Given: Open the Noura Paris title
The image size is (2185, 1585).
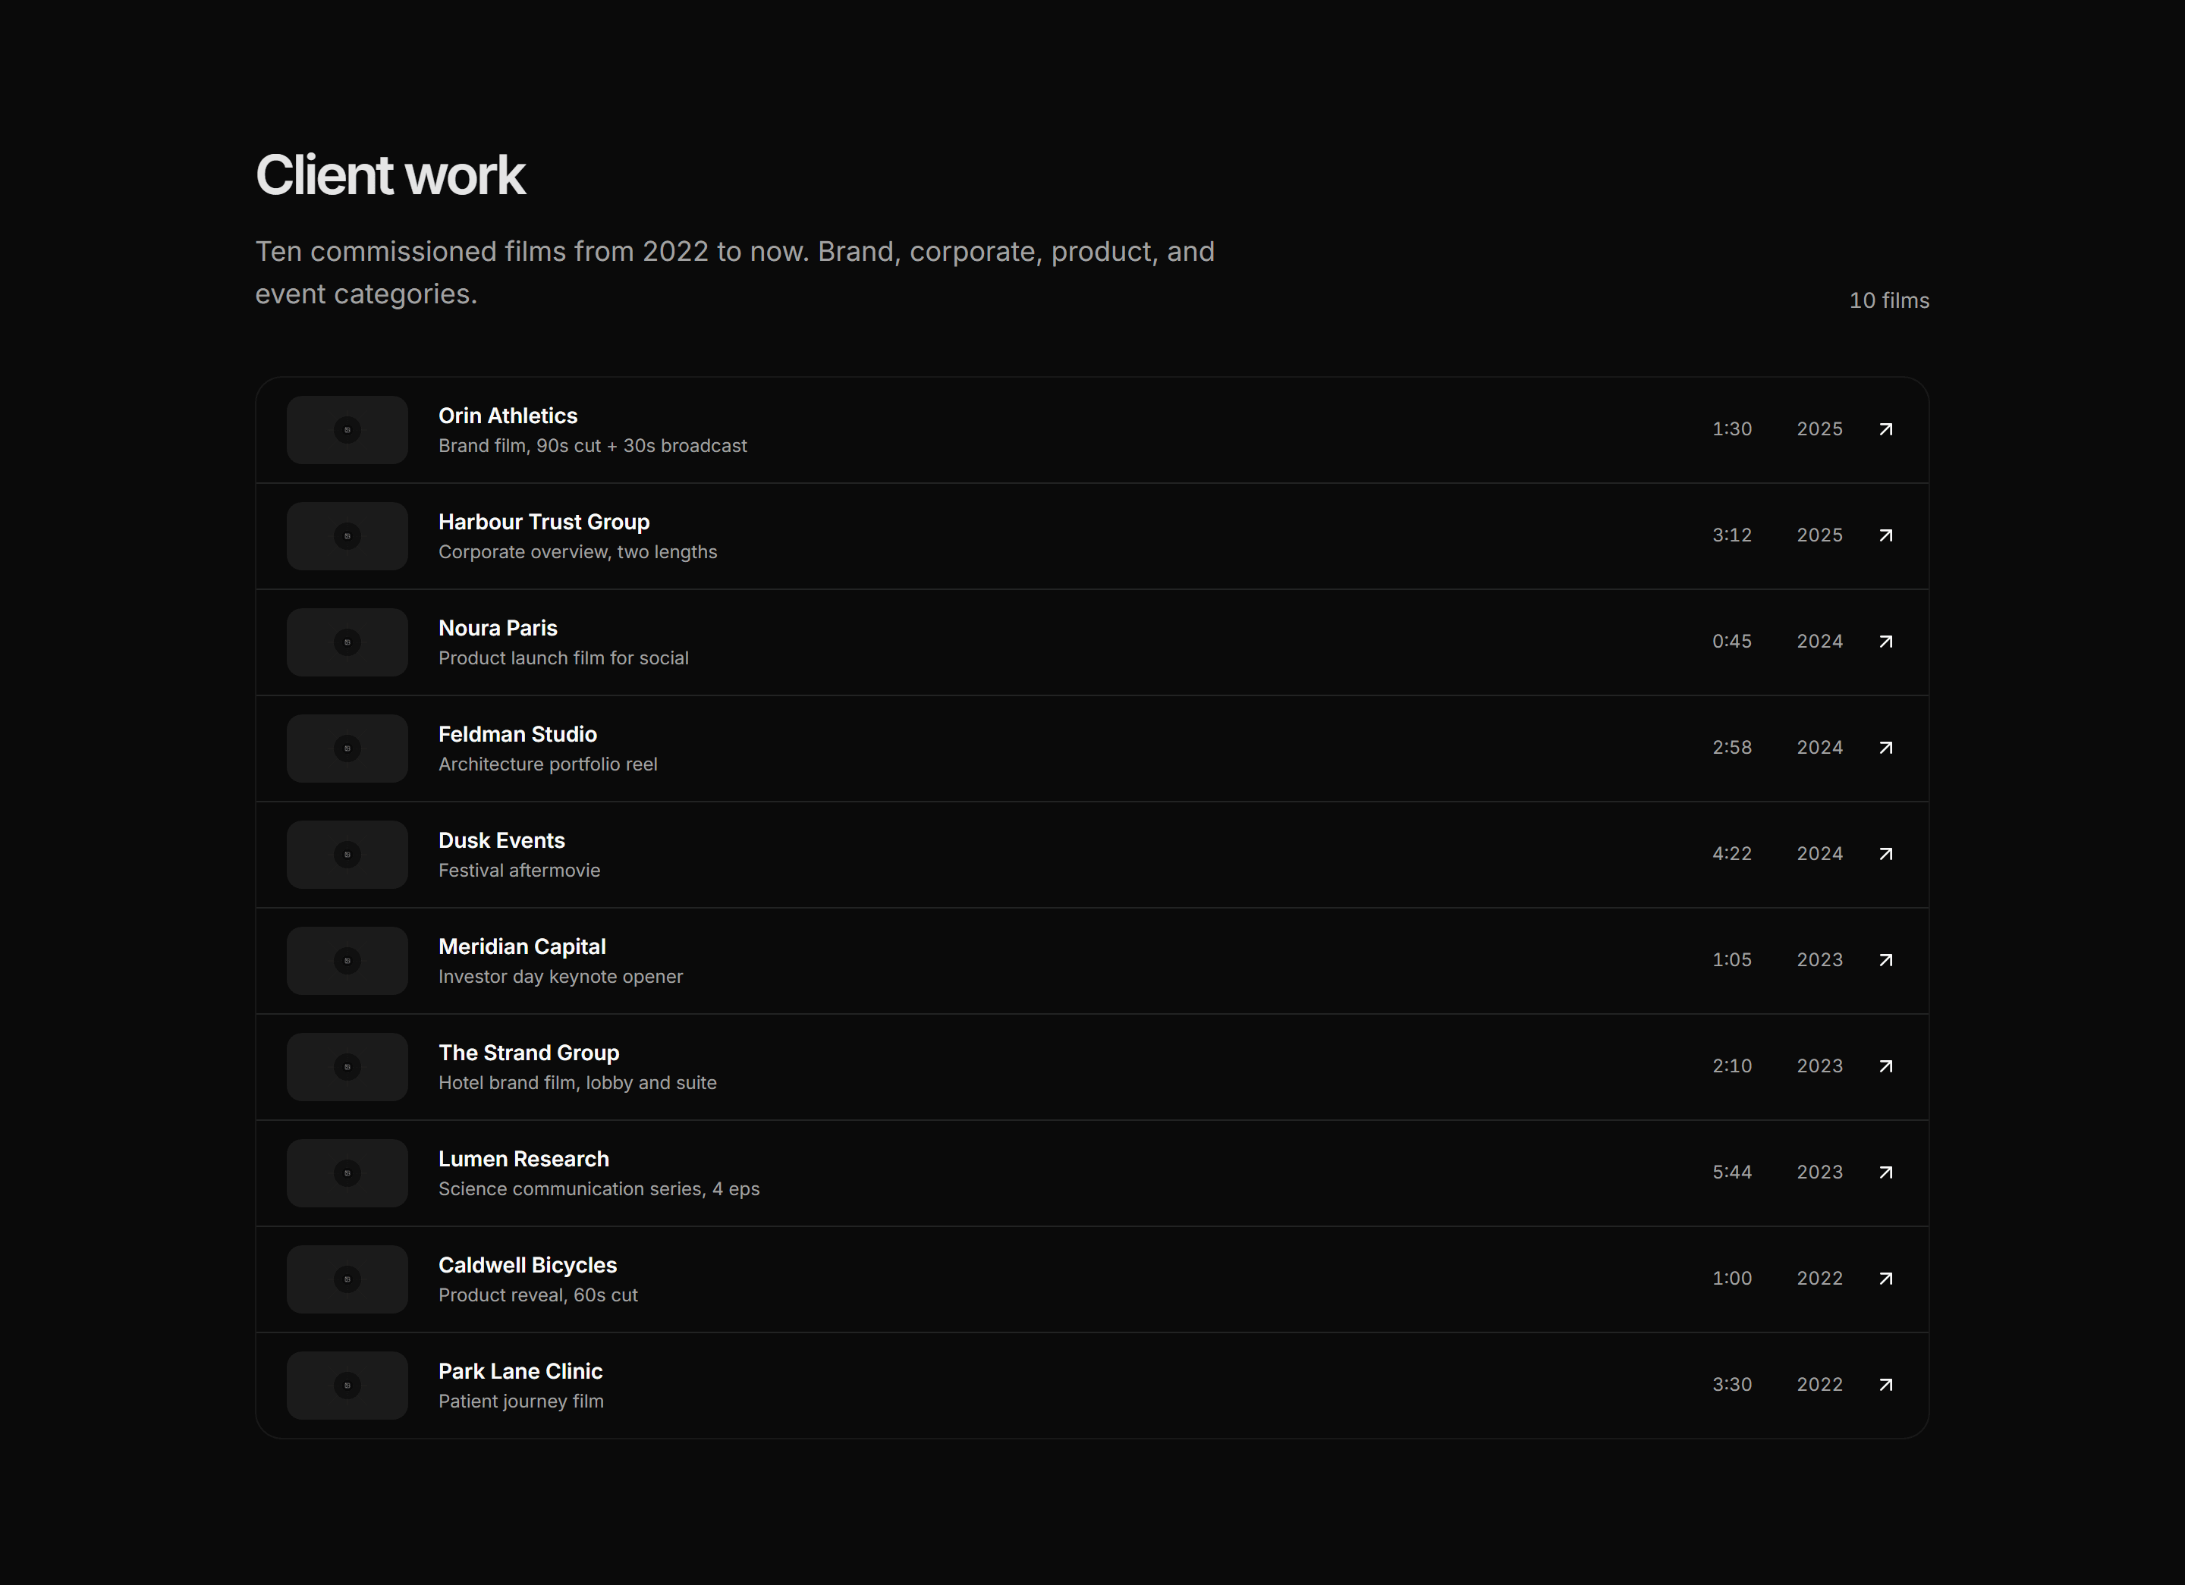Looking at the screenshot, I should point(498,628).
